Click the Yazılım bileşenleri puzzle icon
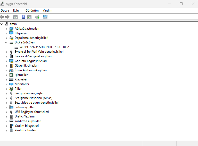Viewport: 198px width, 146px height. (x=12, y=126)
